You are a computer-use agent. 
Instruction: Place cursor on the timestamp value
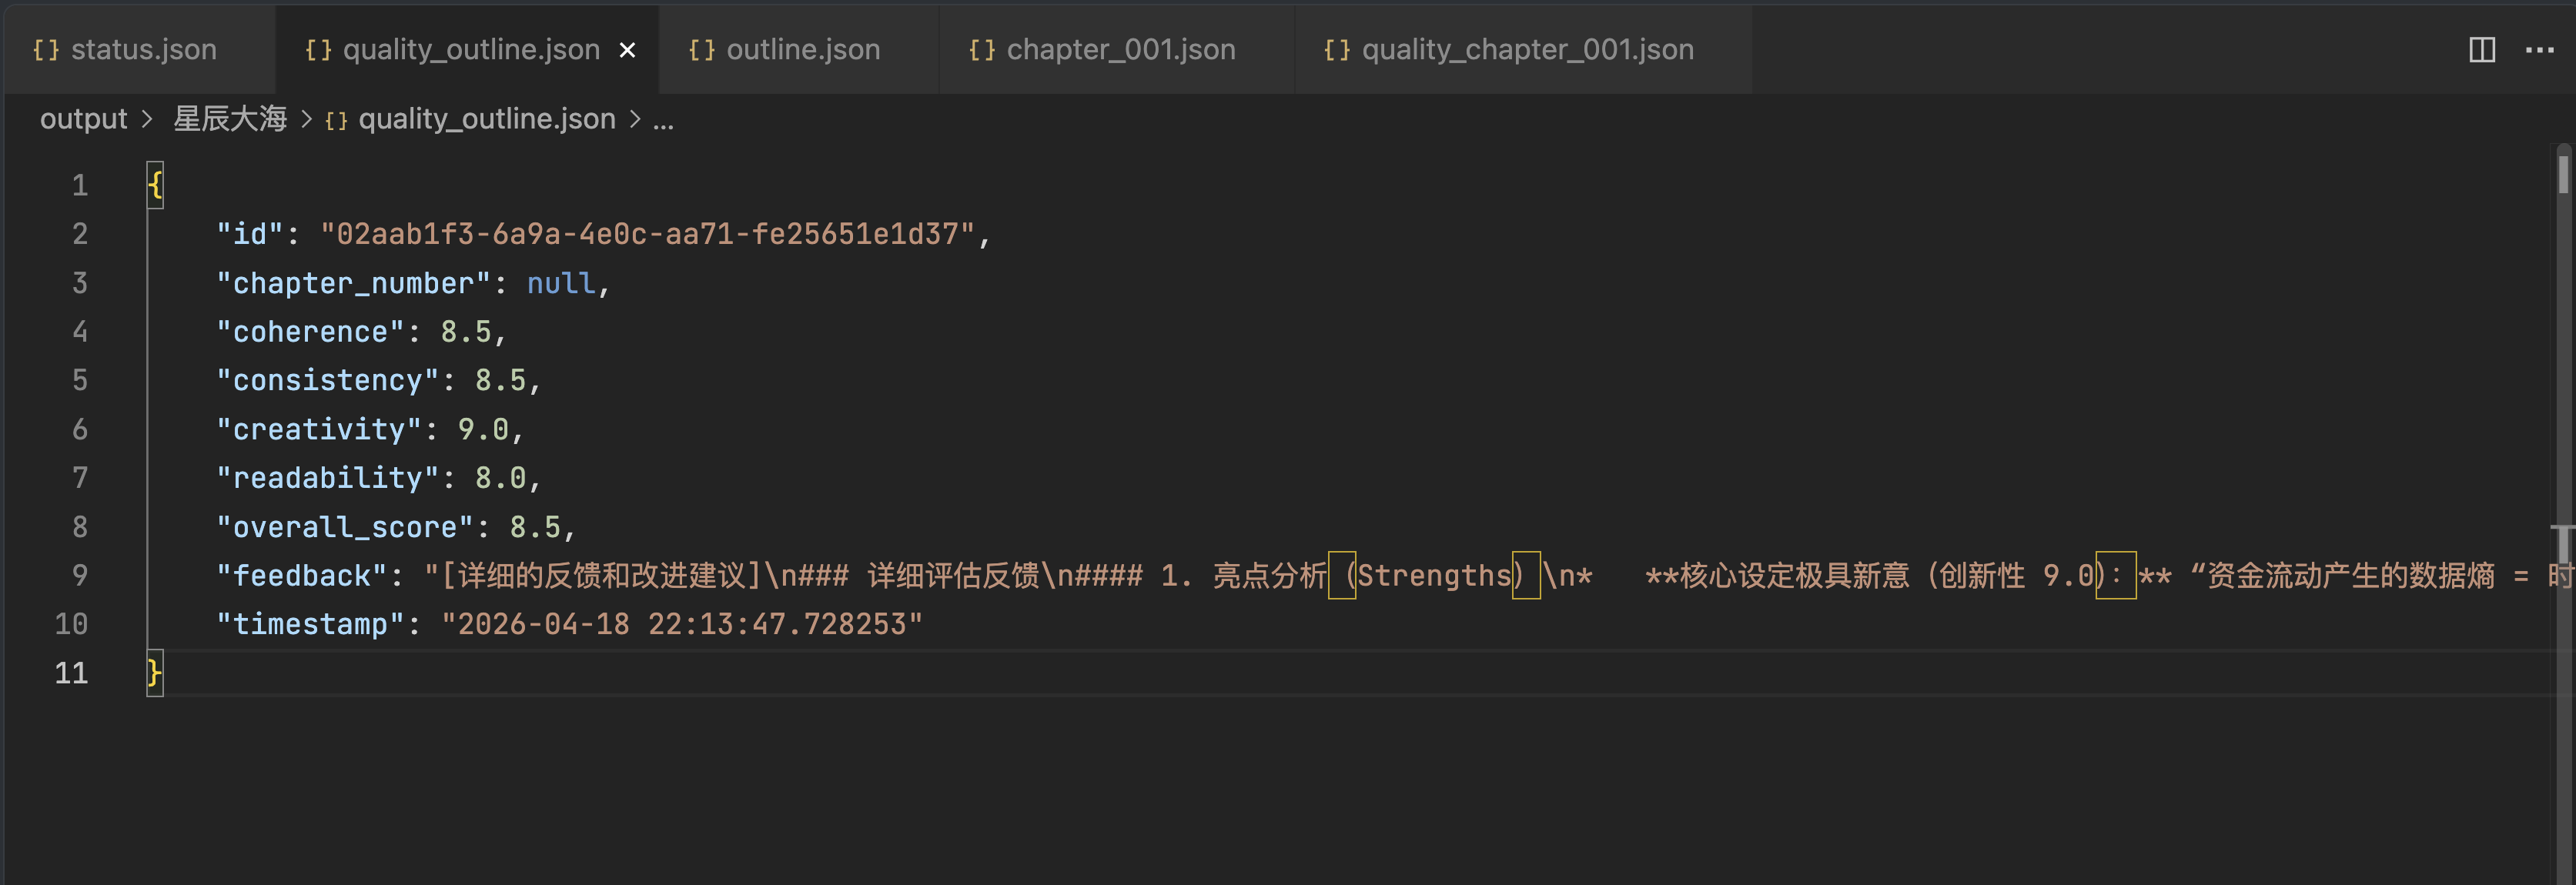[680, 624]
